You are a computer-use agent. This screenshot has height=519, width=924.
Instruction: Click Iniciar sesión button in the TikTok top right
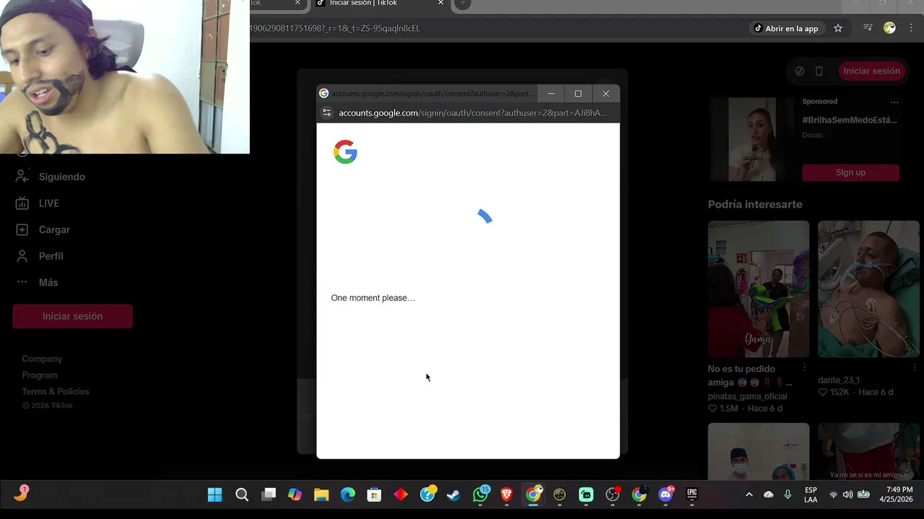pos(871,71)
